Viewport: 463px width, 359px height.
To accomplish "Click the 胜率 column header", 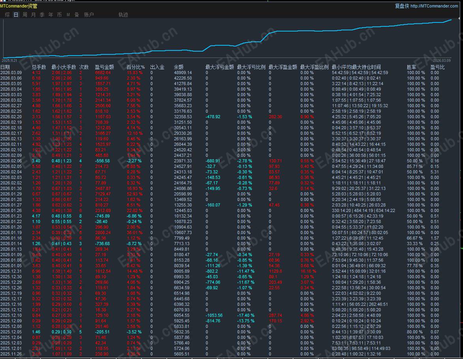I will [x=412, y=67].
